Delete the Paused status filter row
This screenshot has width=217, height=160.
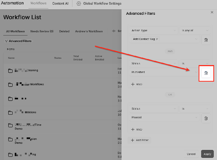206,118
